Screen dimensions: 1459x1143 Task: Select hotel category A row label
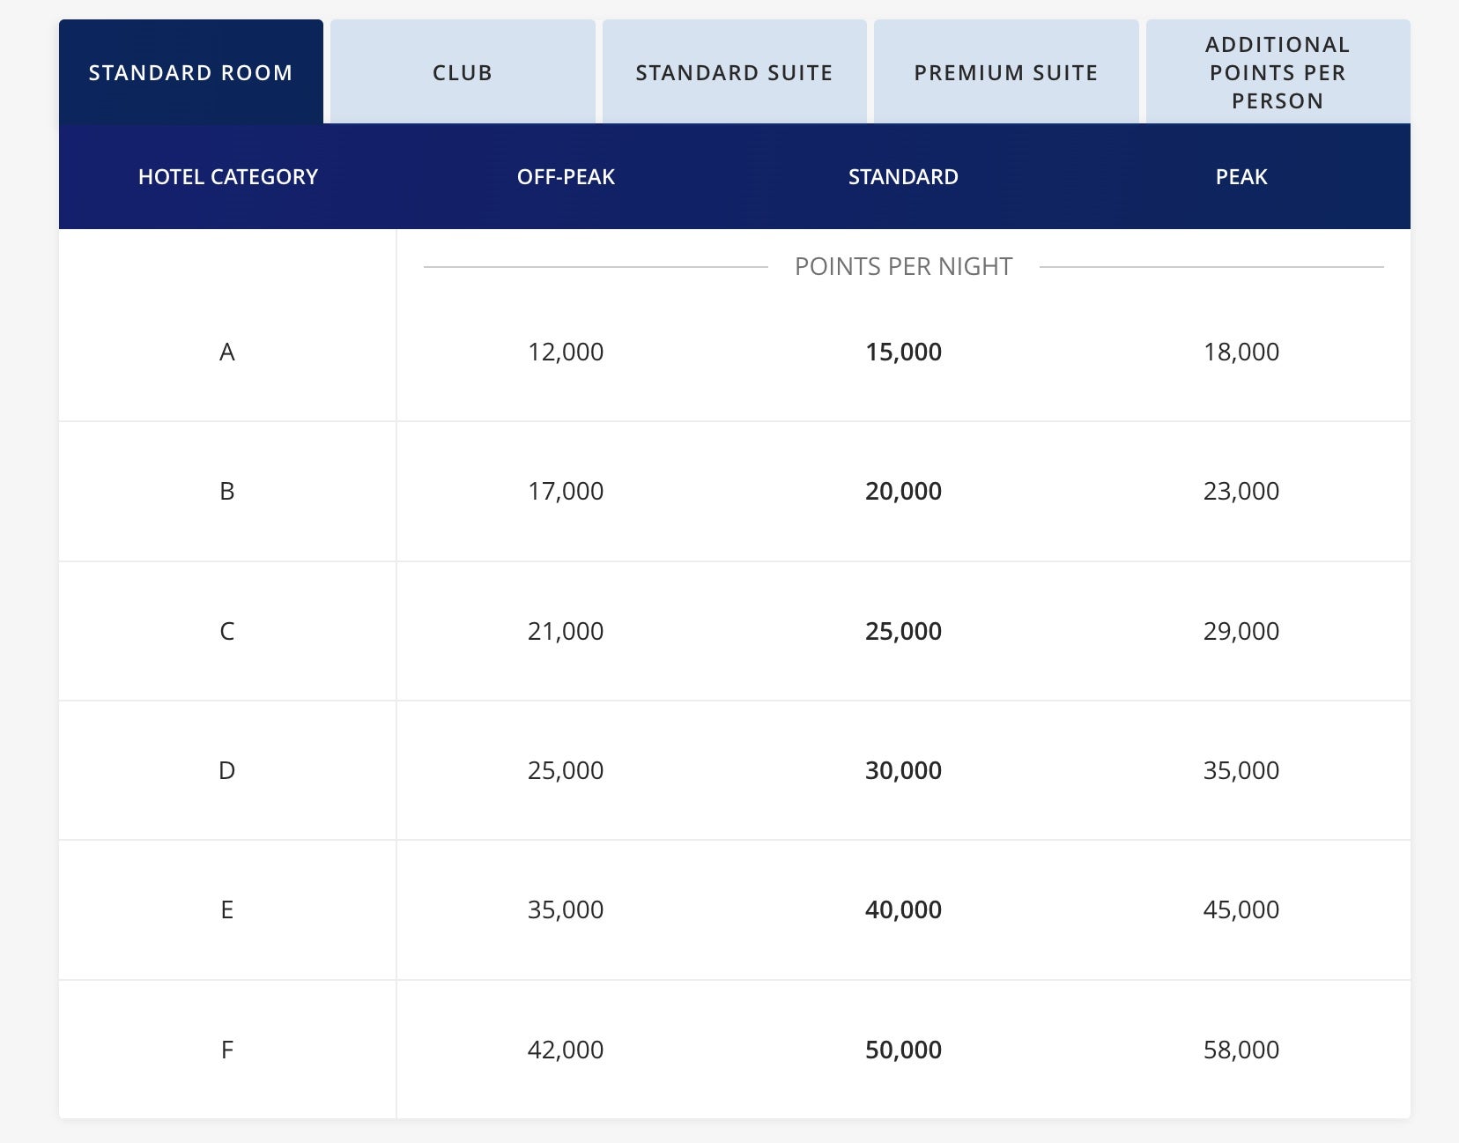[x=228, y=352]
